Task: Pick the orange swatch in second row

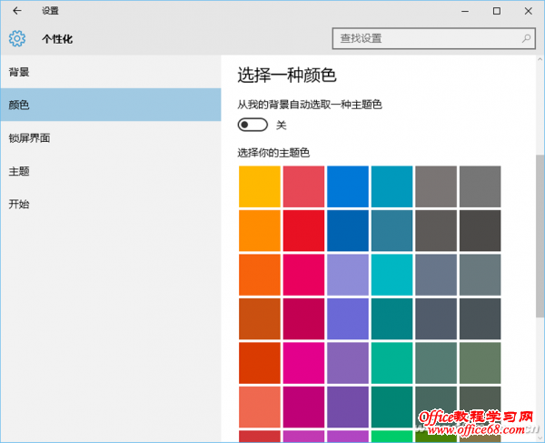Action: 260,231
